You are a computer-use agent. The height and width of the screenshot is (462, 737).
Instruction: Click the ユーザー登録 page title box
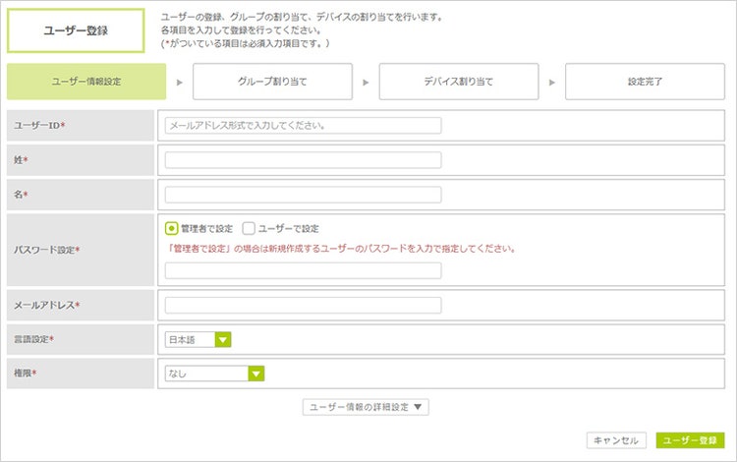click(x=76, y=30)
